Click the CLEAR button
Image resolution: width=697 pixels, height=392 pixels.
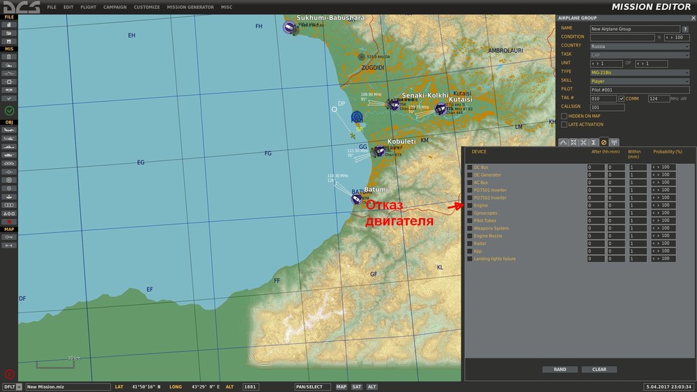599,369
